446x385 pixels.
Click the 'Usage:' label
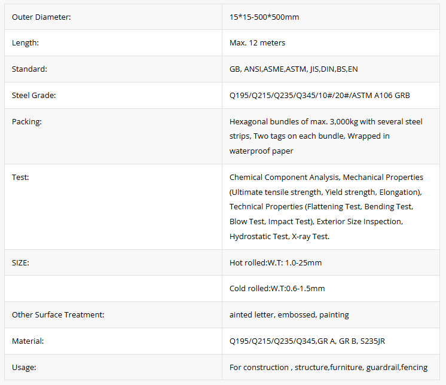24,368
